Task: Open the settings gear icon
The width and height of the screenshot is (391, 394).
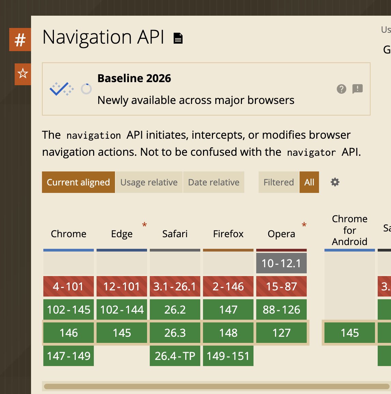Action: [335, 182]
